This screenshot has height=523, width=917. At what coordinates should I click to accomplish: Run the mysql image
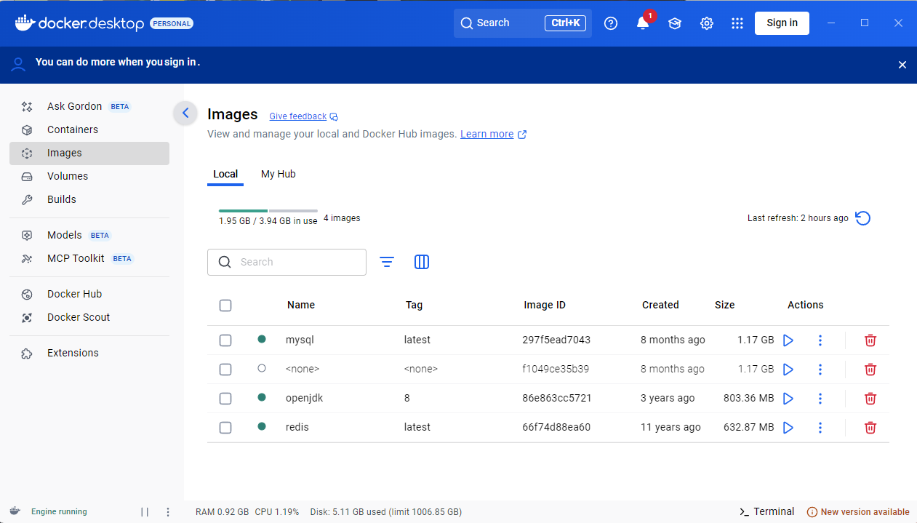click(x=788, y=340)
